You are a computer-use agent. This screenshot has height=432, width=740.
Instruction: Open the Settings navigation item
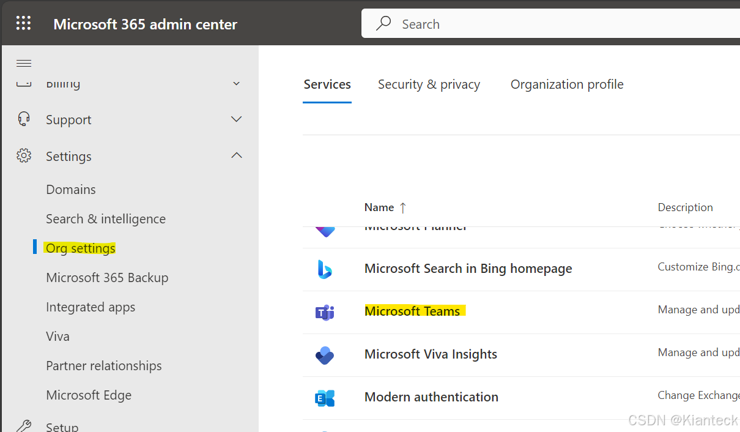click(68, 157)
